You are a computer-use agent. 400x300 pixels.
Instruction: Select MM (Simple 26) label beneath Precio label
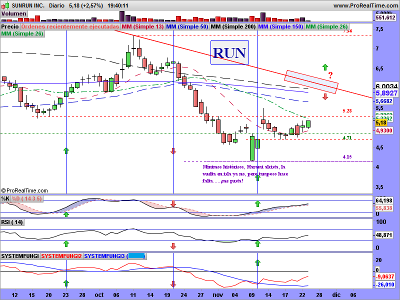click(x=22, y=33)
